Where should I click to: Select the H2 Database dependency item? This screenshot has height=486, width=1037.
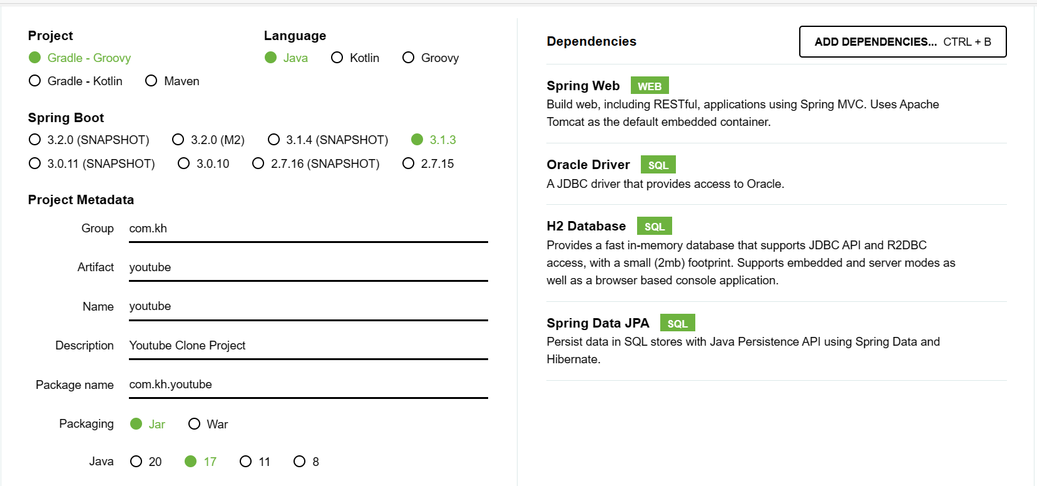click(x=750, y=254)
